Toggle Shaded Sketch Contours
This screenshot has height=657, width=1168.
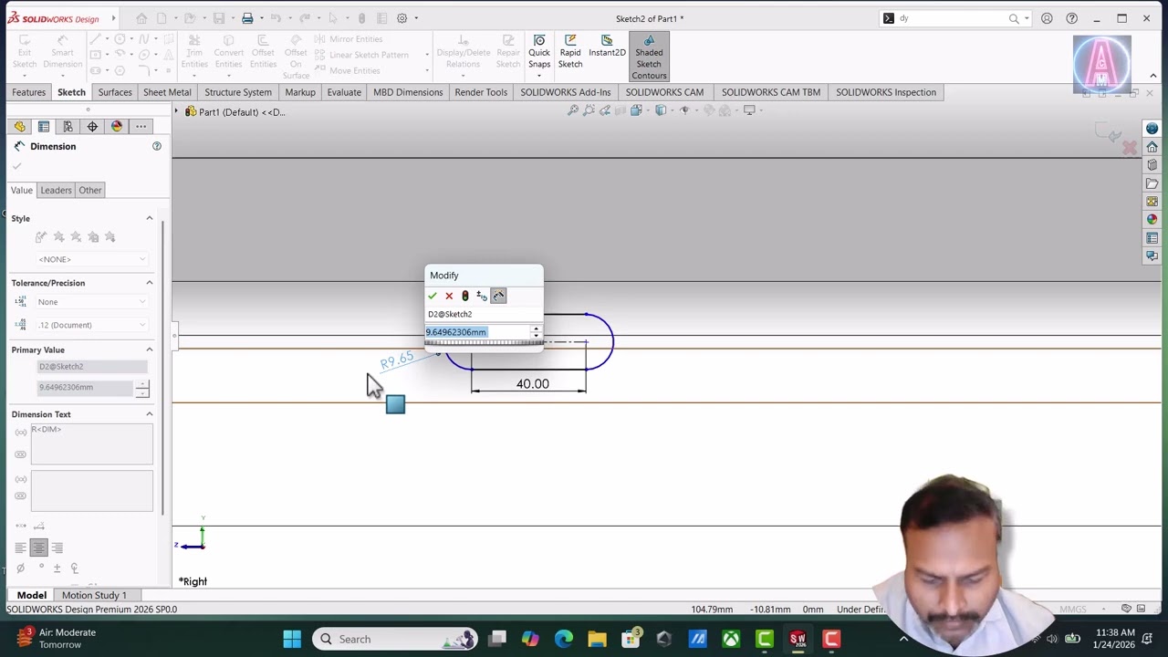click(649, 57)
